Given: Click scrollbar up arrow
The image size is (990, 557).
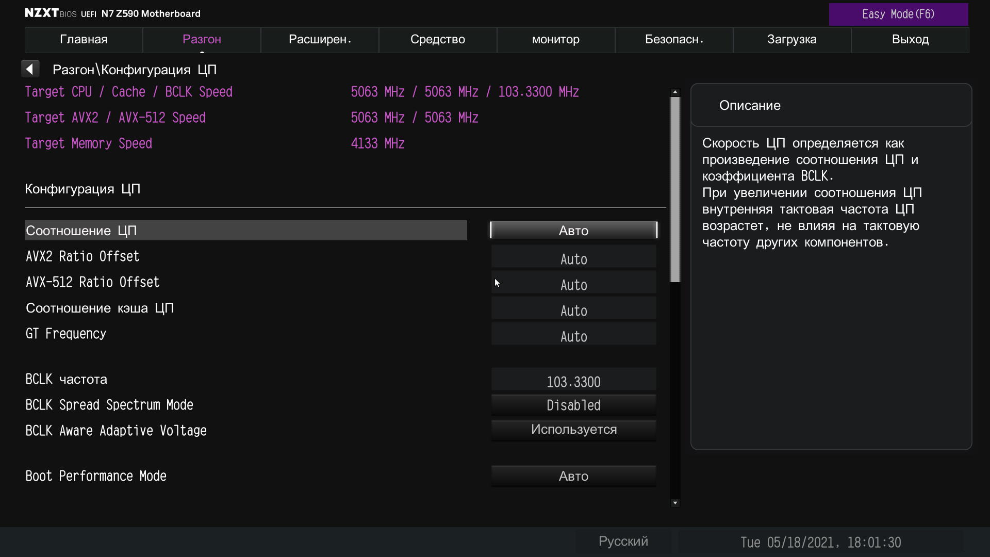Looking at the screenshot, I should click(x=675, y=92).
